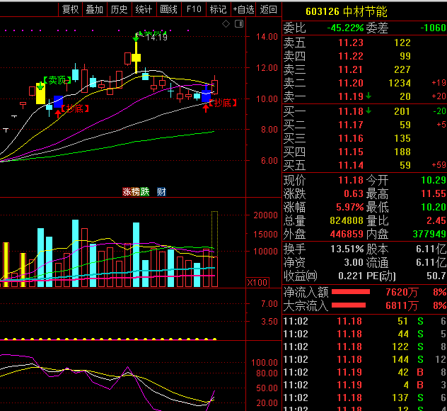Click the 净流入额 red progress bar

tap(351, 292)
